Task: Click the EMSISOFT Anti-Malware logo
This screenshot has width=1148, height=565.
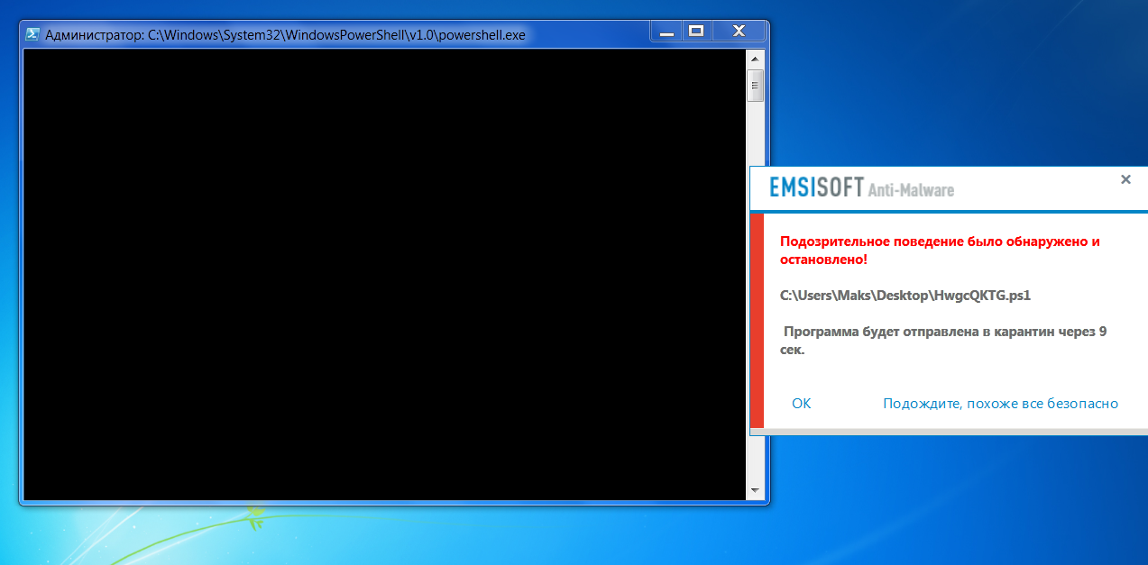Action: pyautogui.click(x=861, y=188)
